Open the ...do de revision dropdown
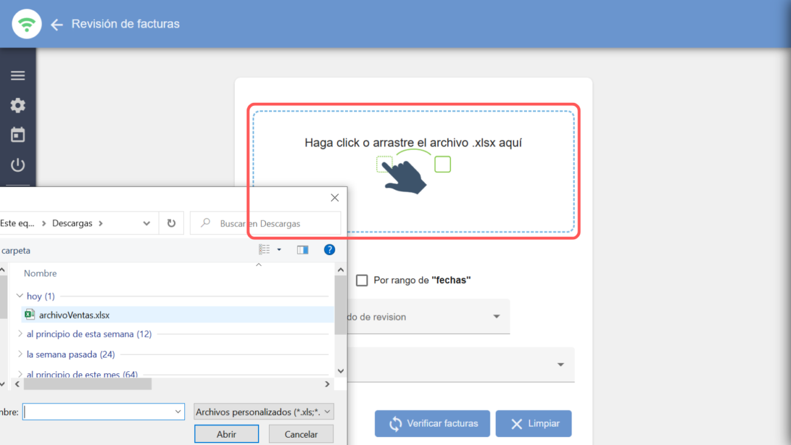The height and width of the screenshot is (445, 791). [428, 317]
